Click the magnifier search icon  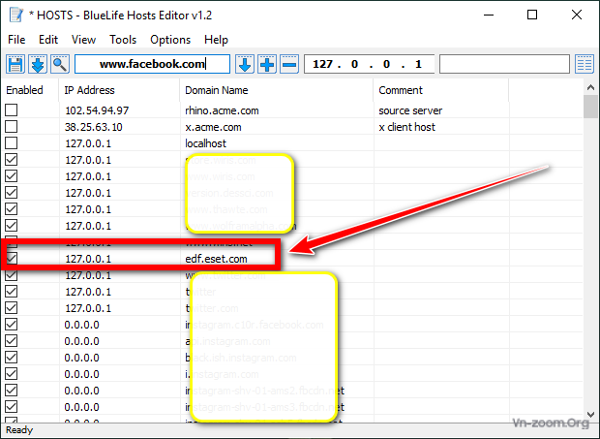60,64
